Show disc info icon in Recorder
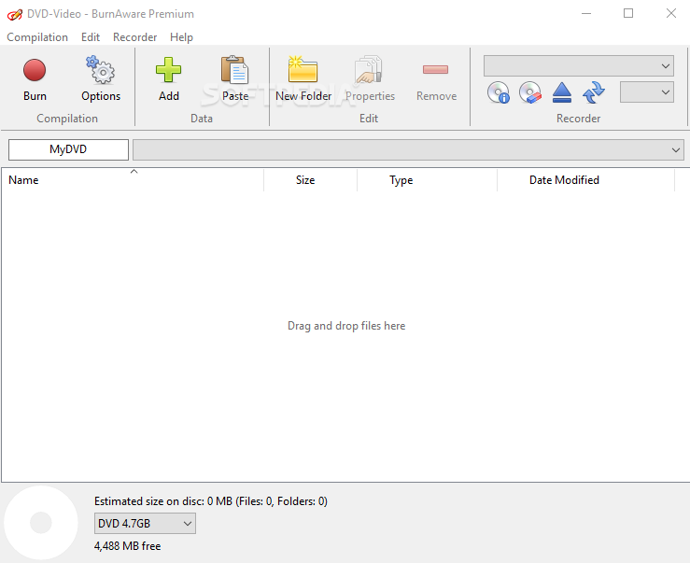The width and height of the screenshot is (690, 563). click(499, 92)
